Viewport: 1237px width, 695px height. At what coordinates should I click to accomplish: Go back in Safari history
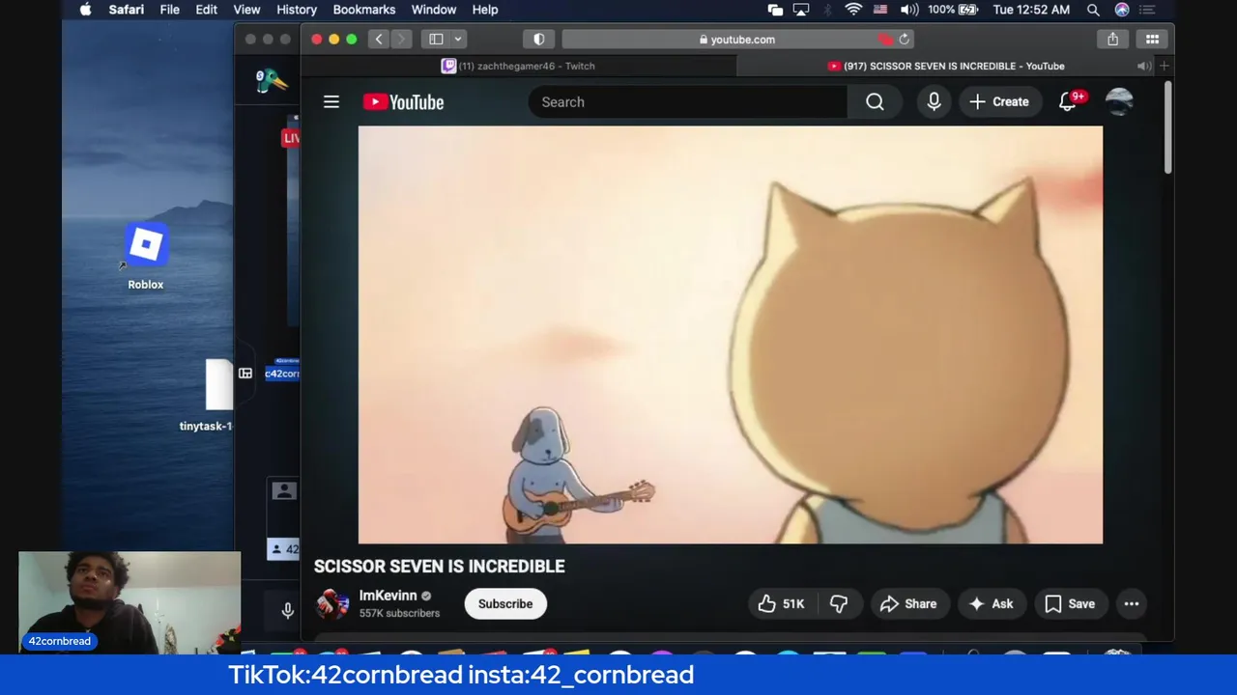pyautogui.click(x=379, y=40)
